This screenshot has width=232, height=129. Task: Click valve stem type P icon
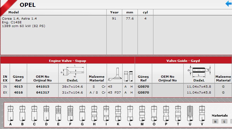[166, 113]
